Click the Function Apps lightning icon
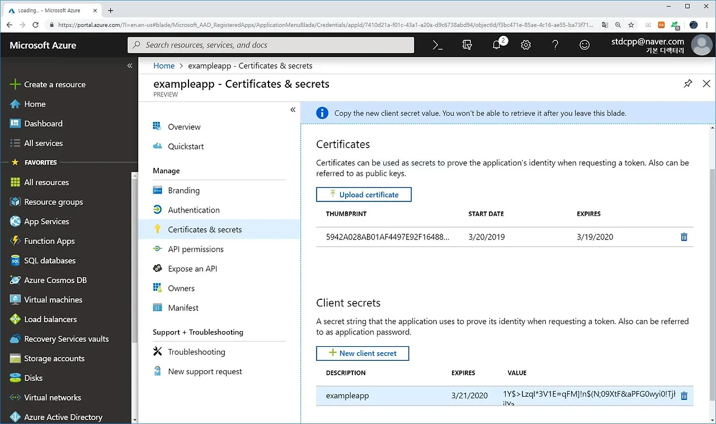Image resolution: width=716 pixels, height=424 pixels. [x=15, y=241]
